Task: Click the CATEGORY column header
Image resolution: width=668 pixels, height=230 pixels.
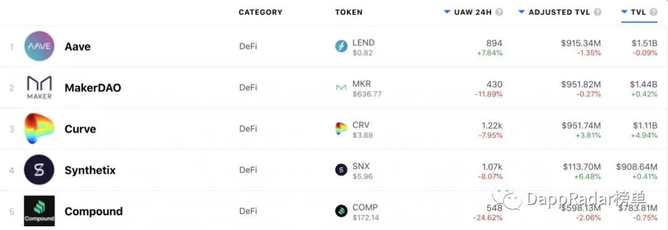Action: pos(260,12)
